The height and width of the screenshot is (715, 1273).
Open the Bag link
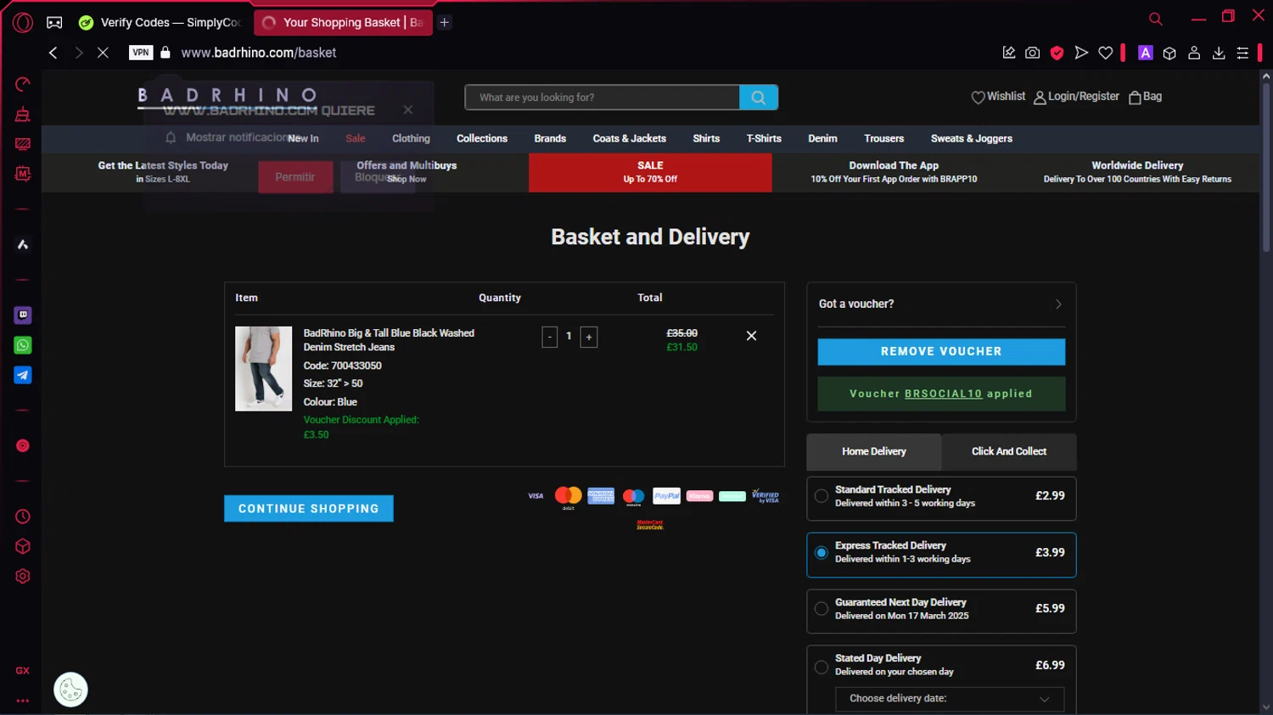coord(1145,98)
